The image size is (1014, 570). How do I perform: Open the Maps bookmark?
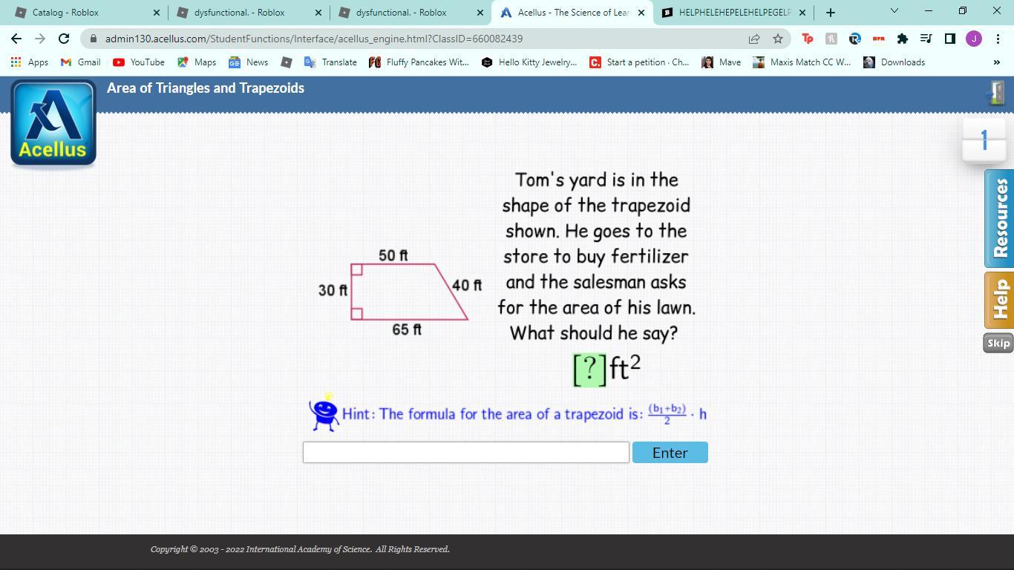click(x=197, y=62)
